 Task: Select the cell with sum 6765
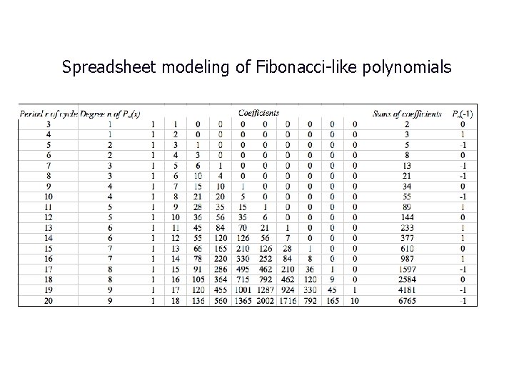pyautogui.click(x=407, y=301)
